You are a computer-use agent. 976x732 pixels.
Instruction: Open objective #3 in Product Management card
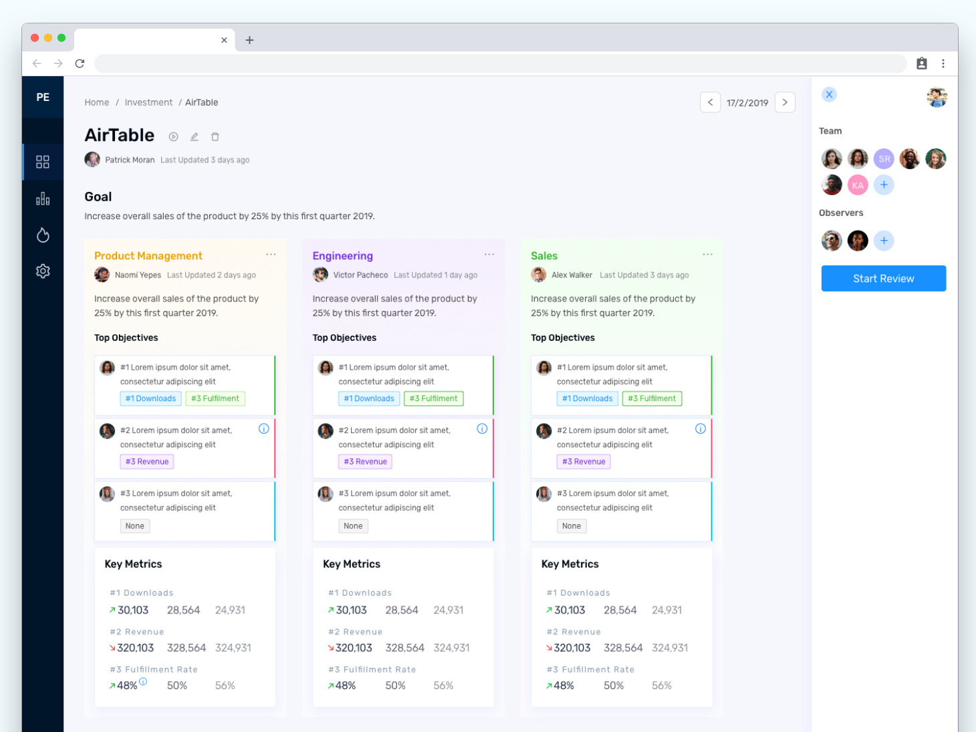(x=185, y=511)
